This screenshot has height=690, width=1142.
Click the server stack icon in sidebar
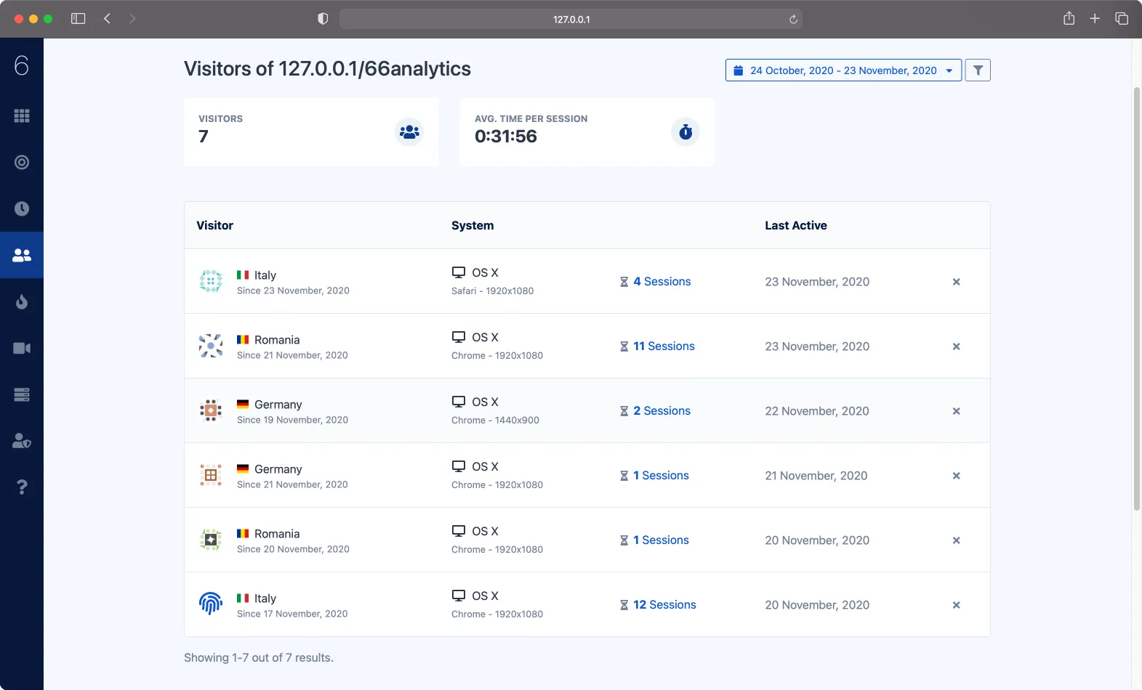point(22,394)
